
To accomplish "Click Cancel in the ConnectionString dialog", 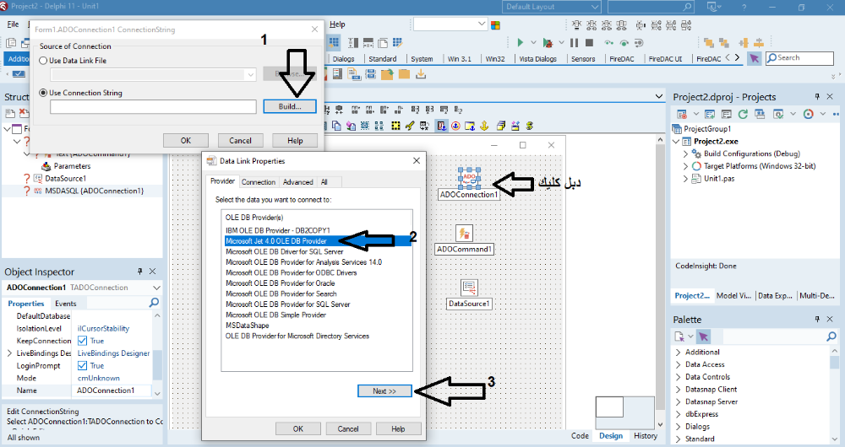I will coord(240,140).
